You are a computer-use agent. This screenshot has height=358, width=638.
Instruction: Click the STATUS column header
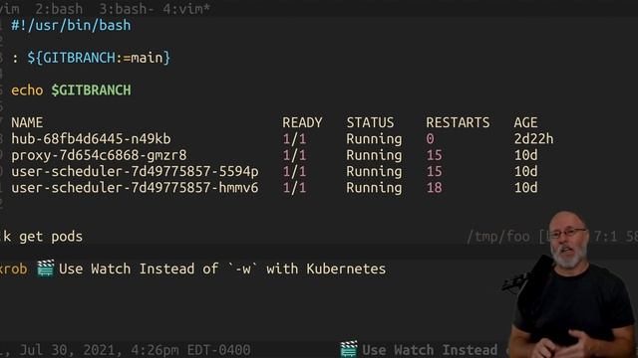(x=370, y=122)
